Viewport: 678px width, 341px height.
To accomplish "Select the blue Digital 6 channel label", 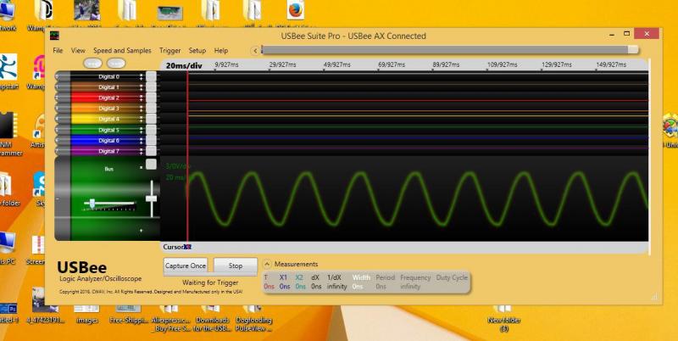I will [x=108, y=140].
